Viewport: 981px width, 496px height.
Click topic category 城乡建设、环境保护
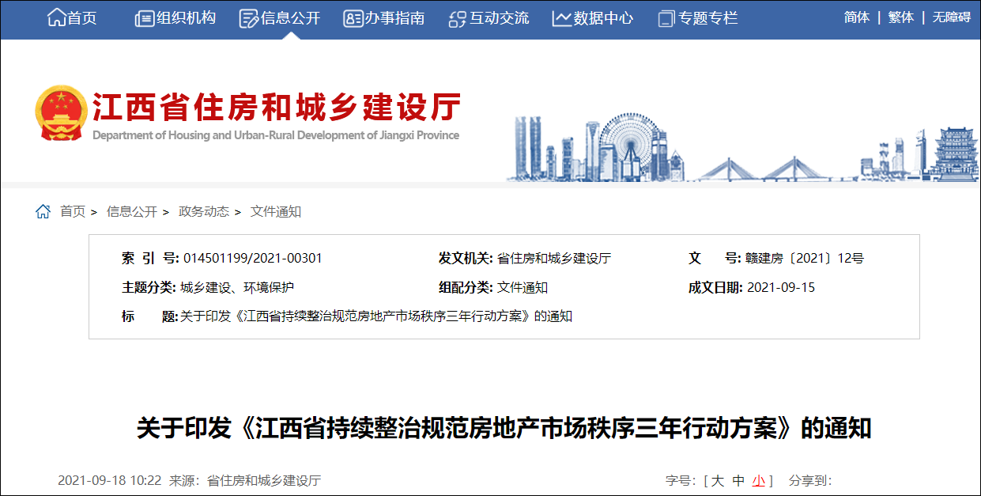(x=237, y=287)
